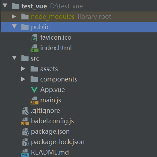Click the JS icon next to main.js
The height and width of the screenshot is (157, 157).
pos(34,100)
